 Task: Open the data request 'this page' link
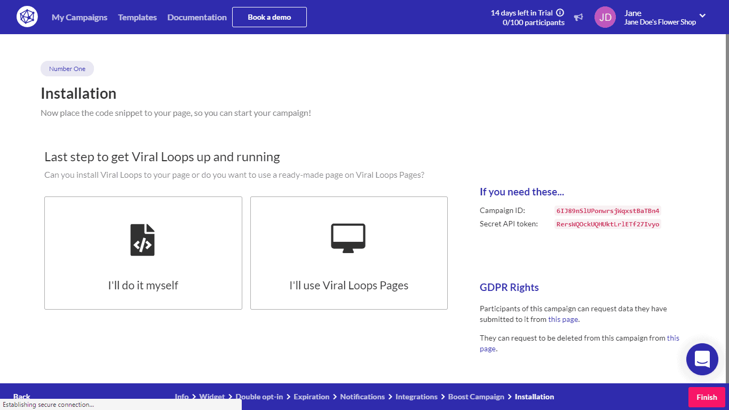click(564, 319)
